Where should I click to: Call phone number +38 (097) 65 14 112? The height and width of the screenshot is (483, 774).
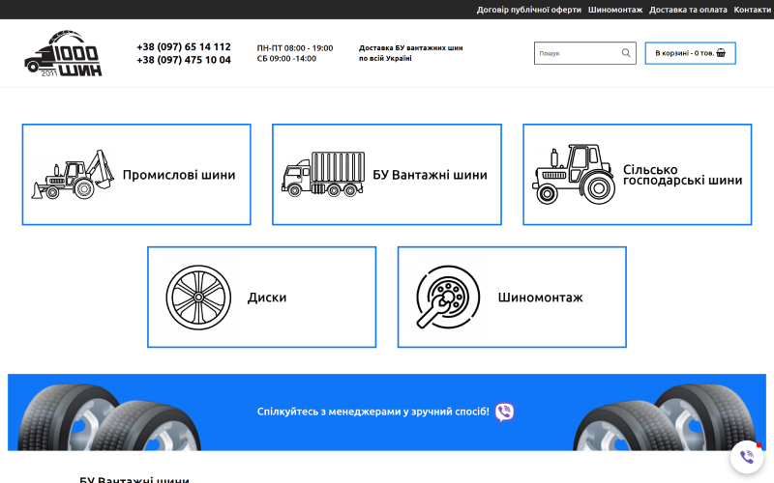[x=184, y=46]
